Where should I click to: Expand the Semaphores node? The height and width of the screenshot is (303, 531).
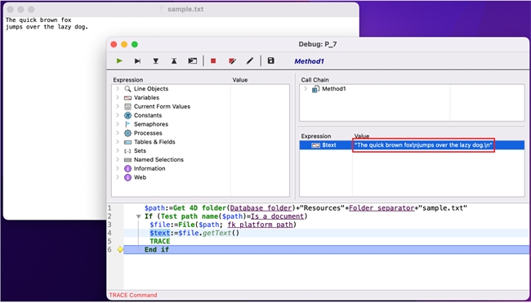coord(118,124)
